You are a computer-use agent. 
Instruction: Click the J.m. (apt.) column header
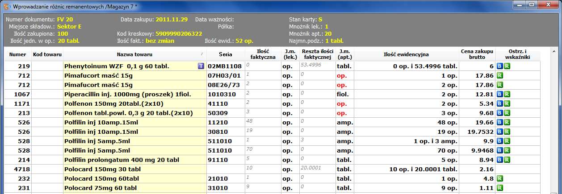point(344,54)
